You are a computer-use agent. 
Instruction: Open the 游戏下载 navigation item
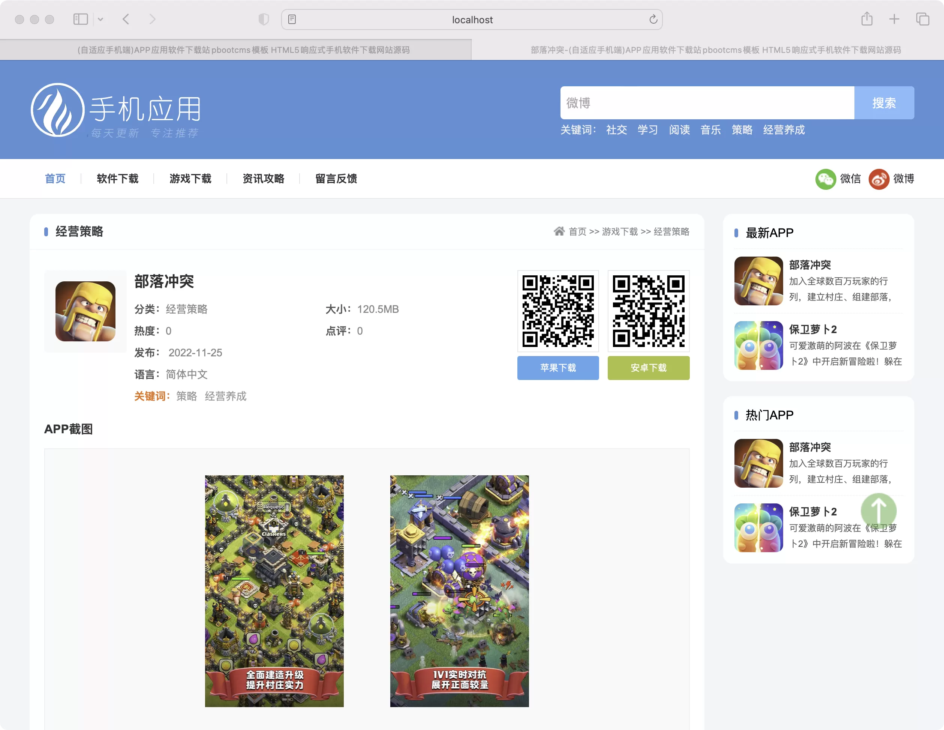click(x=190, y=179)
